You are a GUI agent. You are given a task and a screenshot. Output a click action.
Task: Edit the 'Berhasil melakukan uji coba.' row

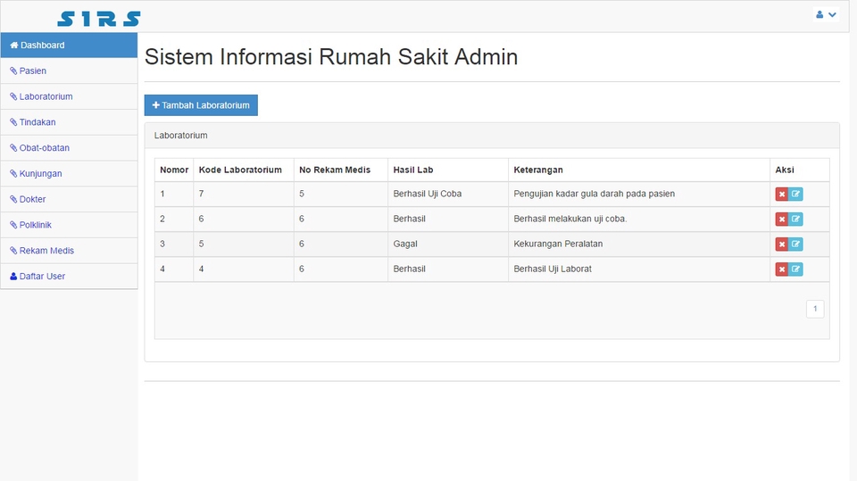tap(796, 219)
